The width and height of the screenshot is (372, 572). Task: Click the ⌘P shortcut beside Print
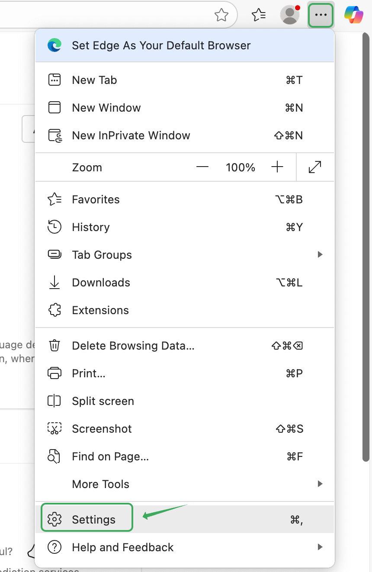[294, 373]
